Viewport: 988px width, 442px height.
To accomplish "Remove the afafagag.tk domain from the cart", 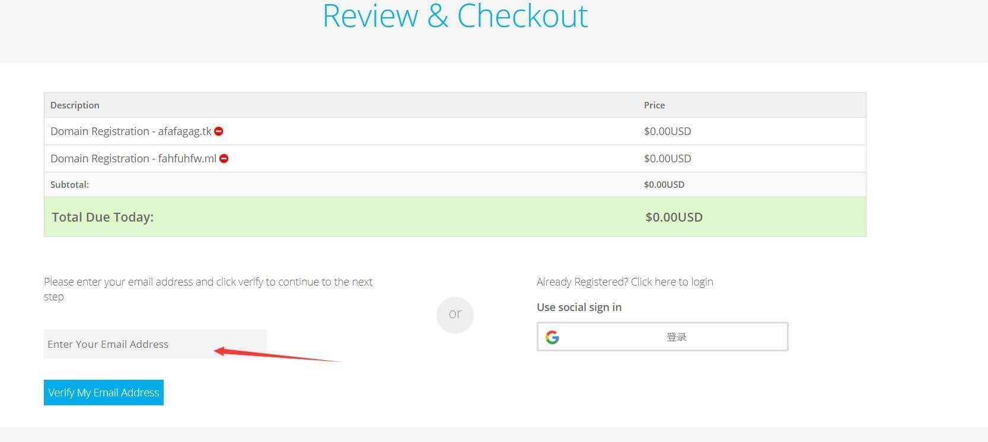I will 219,132.
